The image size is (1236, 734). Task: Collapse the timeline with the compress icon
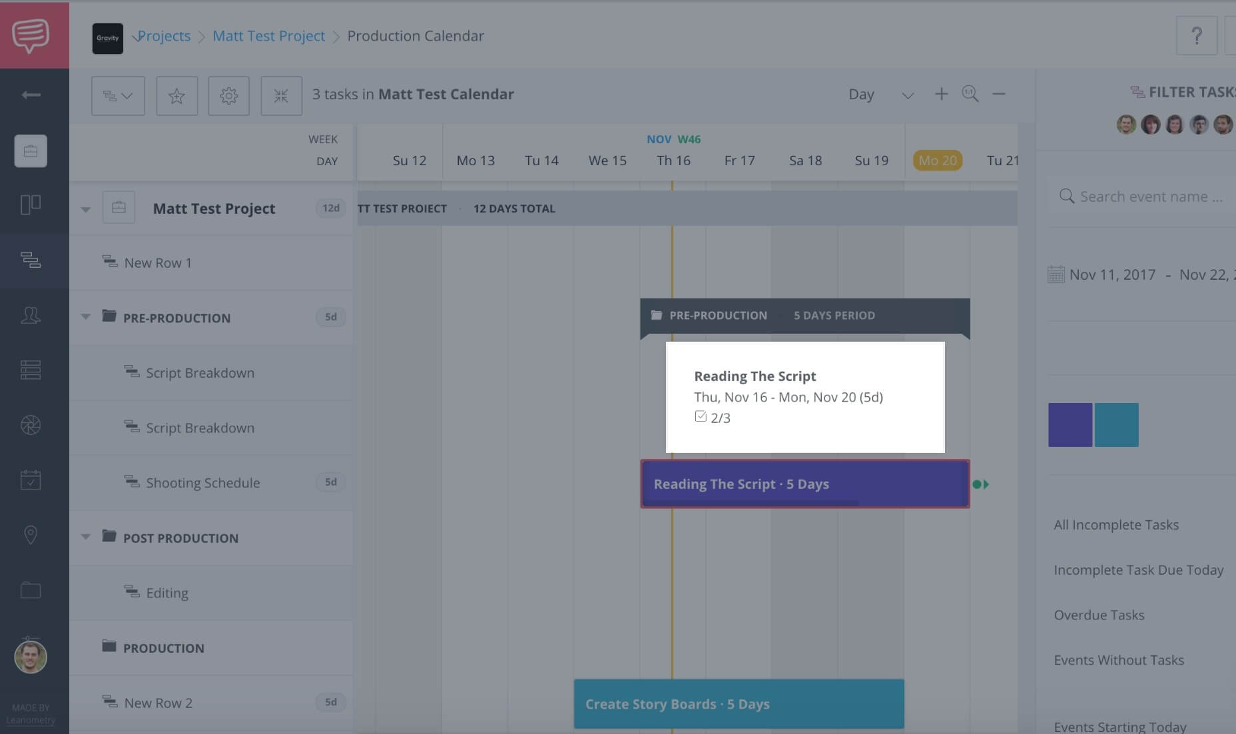pos(281,95)
